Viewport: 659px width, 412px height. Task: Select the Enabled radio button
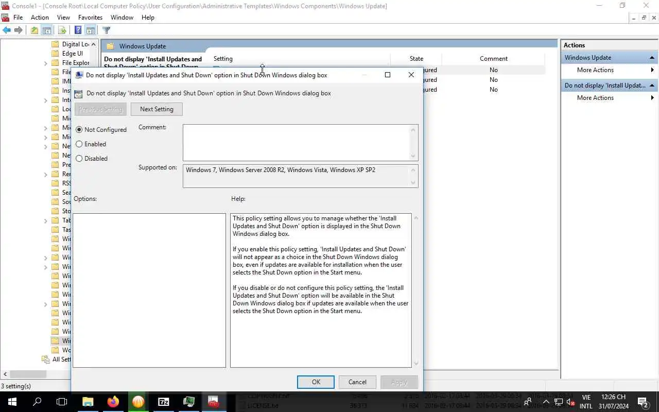coord(79,144)
